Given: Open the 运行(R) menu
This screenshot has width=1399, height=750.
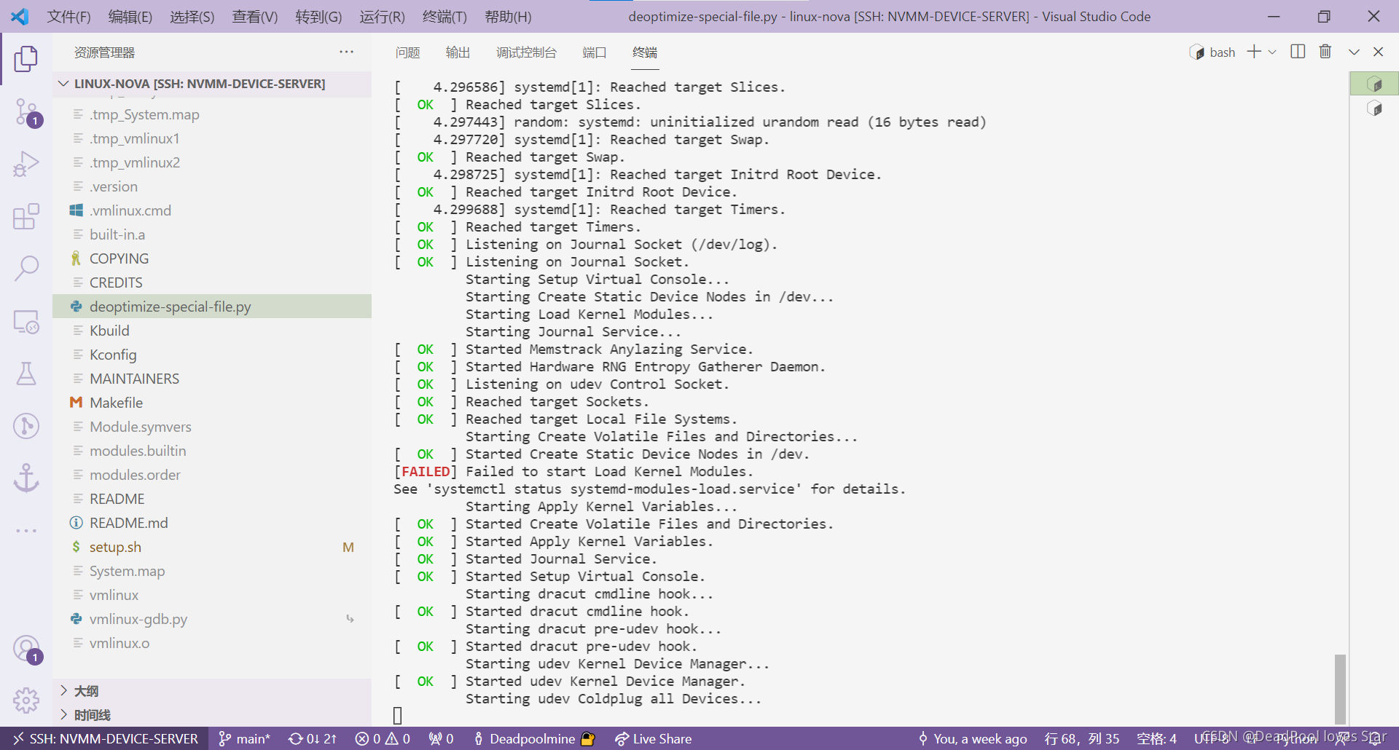Looking at the screenshot, I should [x=382, y=16].
